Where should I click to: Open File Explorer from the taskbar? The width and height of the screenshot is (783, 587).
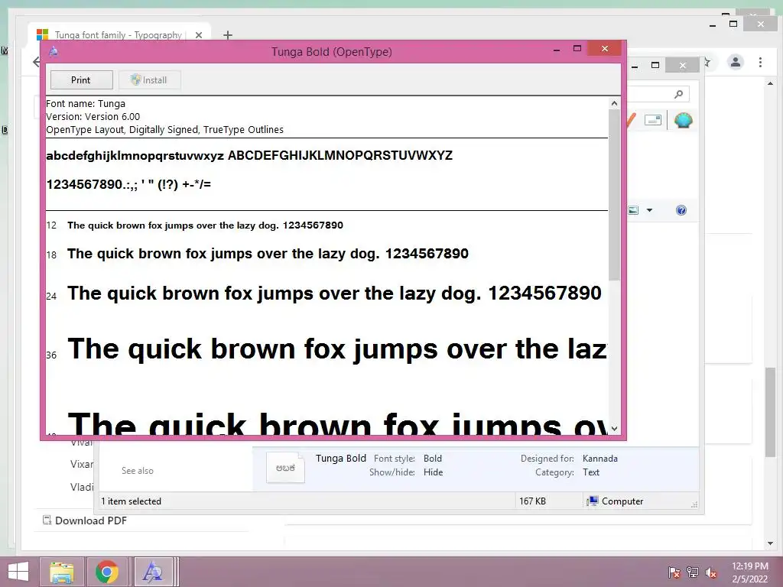tap(62, 572)
